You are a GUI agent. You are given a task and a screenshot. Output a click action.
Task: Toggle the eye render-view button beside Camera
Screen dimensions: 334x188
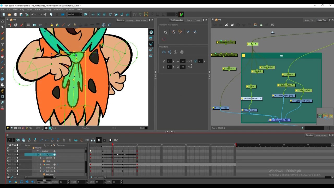[x=151, y=32]
